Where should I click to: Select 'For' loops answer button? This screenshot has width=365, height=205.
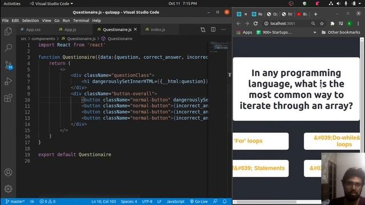261,141
